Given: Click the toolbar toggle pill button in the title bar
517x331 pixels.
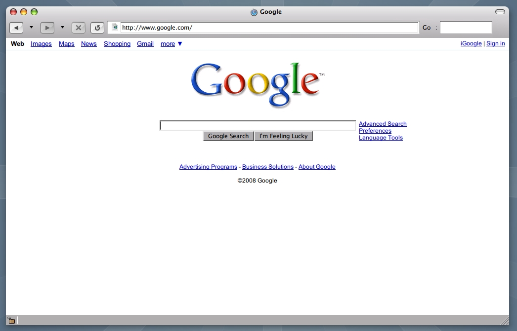Looking at the screenshot, I should pyautogui.click(x=500, y=12).
